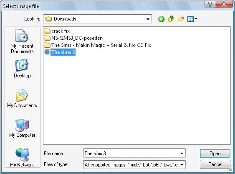
Task: Click the Help question mark button
Action: click(x=210, y=4)
